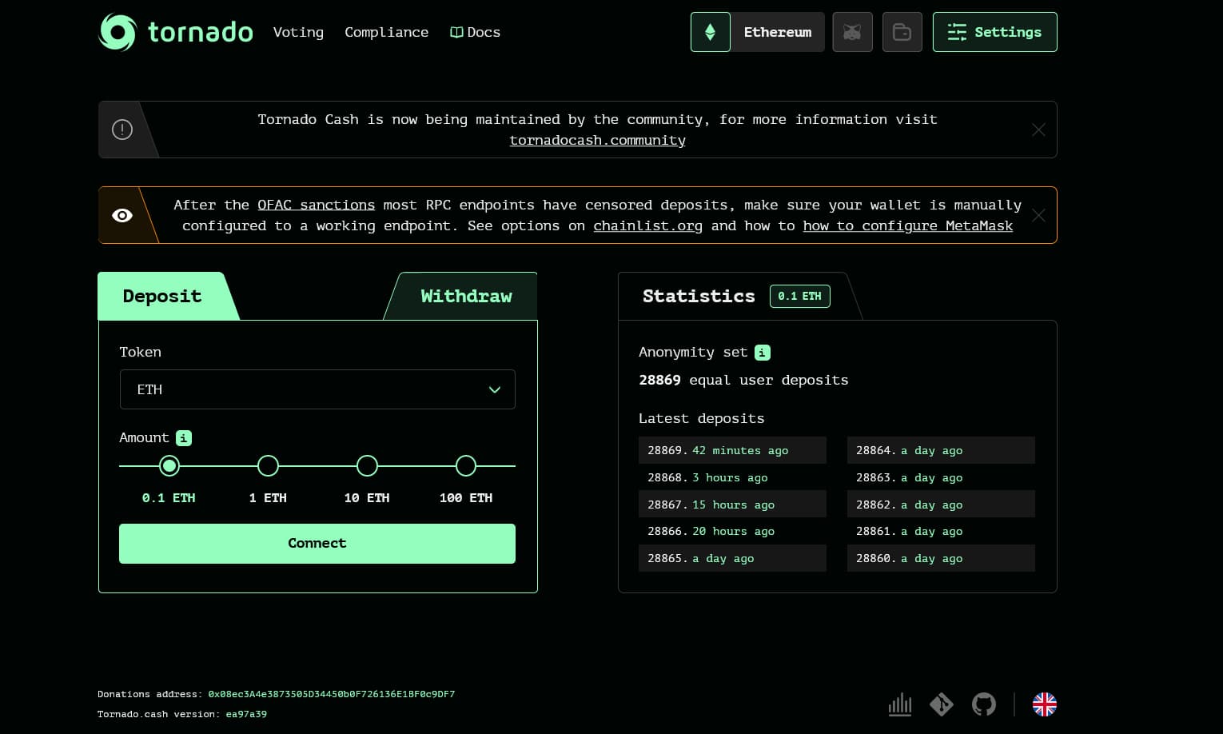
Task: Open the how to configure MetaMask link
Action: pyautogui.click(x=908, y=225)
